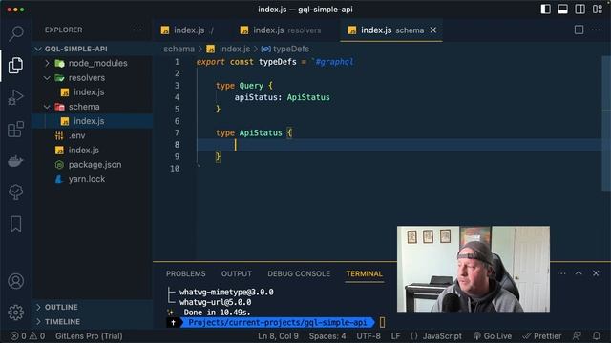Open Explorer views and more actions
611x343 pixels.
[137, 30]
